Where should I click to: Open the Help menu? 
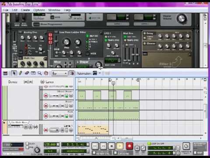[67, 10]
